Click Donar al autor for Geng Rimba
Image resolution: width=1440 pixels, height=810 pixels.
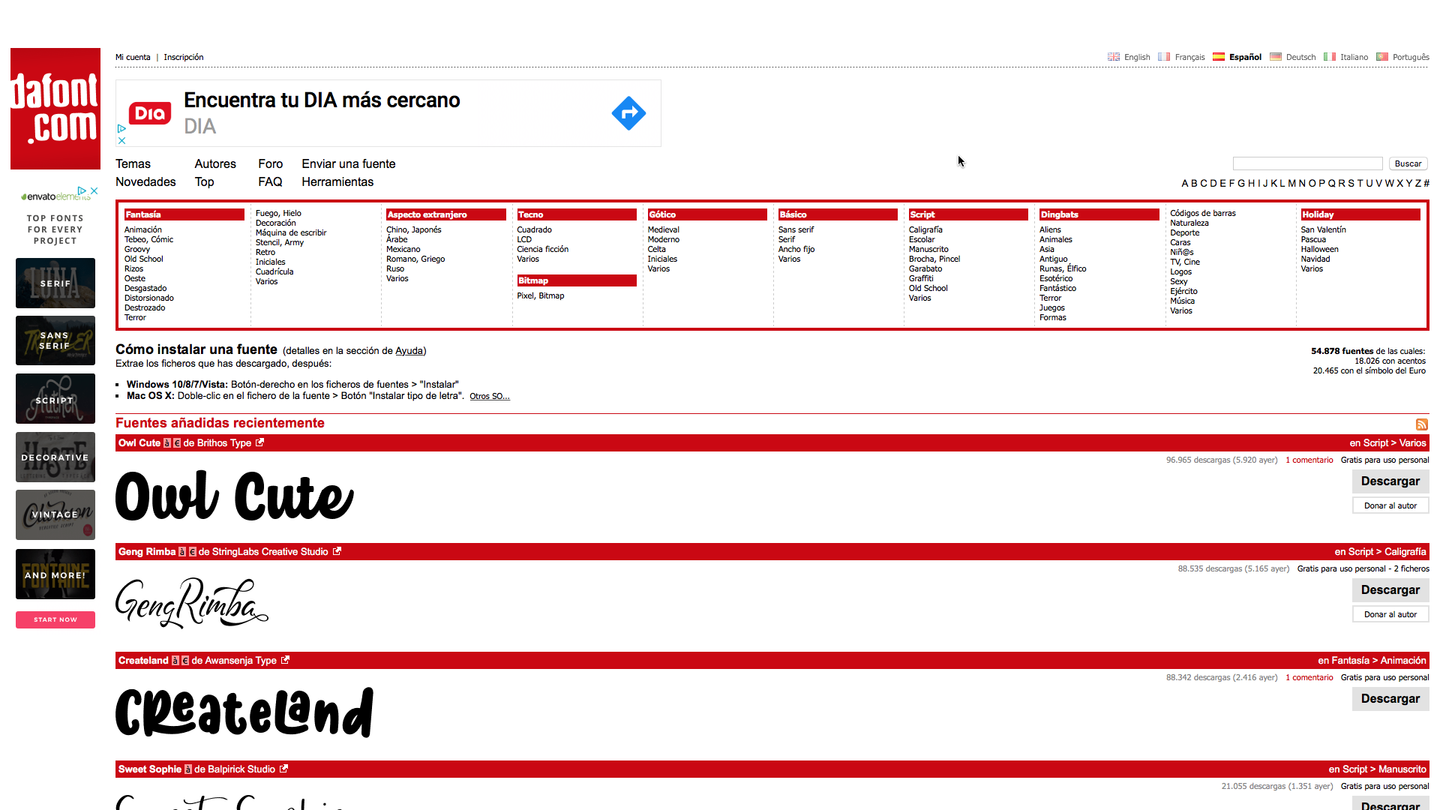pyautogui.click(x=1390, y=614)
